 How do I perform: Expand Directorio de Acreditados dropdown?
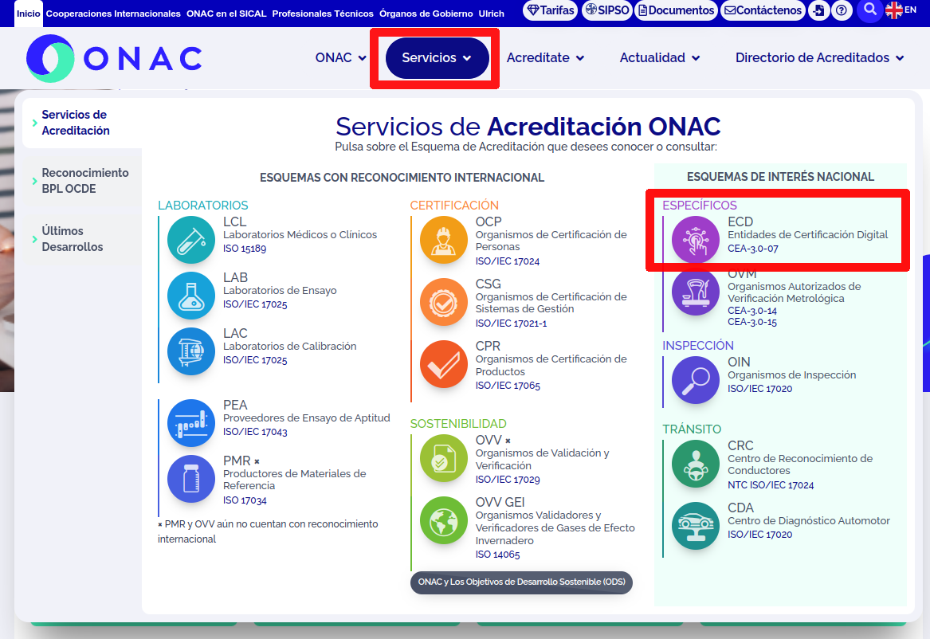(820, 57)
